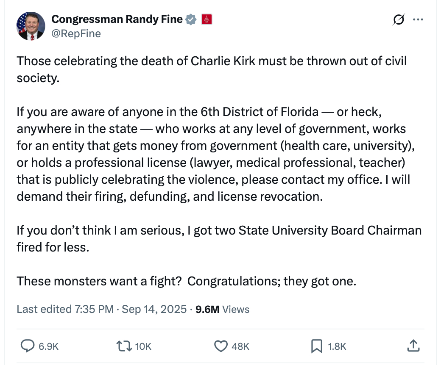Screen dimensions: 441x365
Task: Like the tweet with the heart icon
Action: click(x=220, y=346)
